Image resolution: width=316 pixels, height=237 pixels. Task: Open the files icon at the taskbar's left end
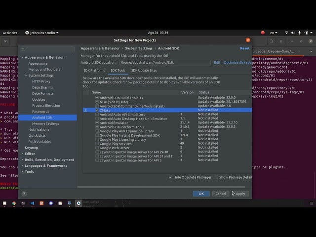(4, 203)
